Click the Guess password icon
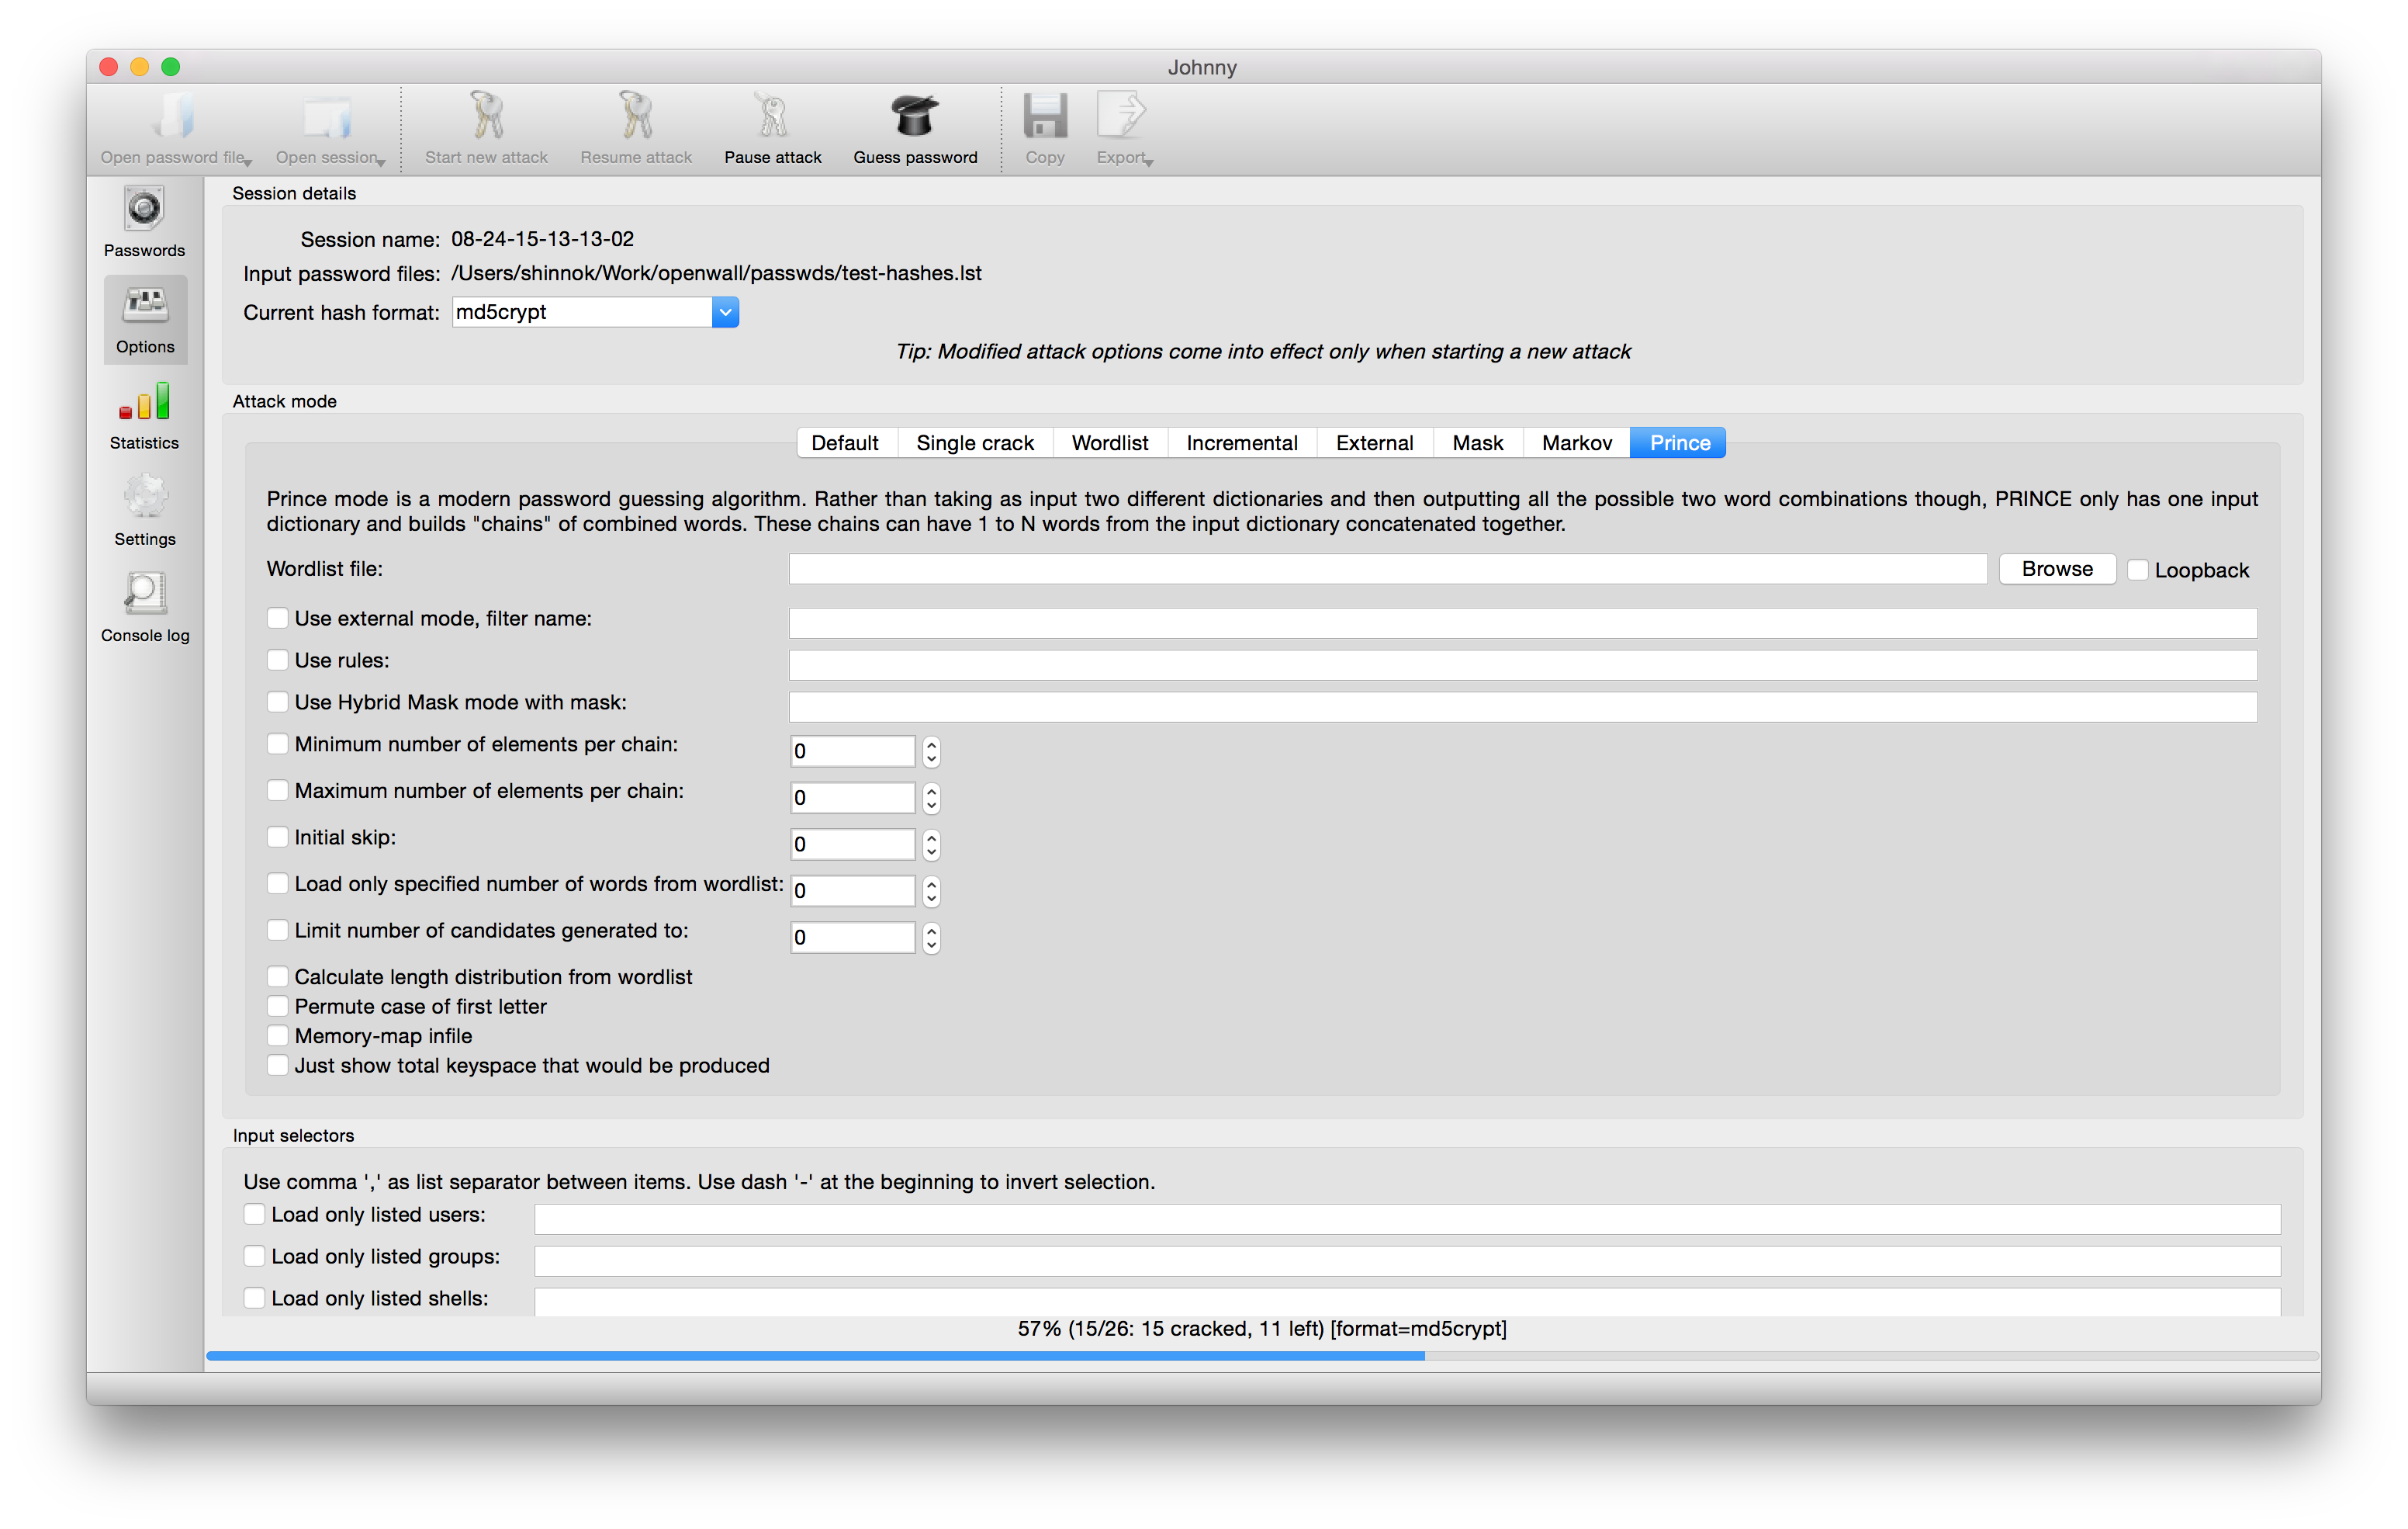2408x1529 pixels. (916, 128)
